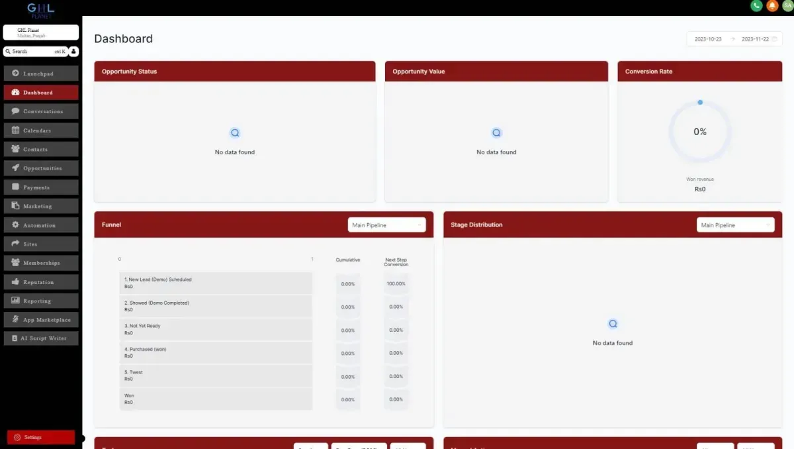Viewport: 794px width, 449px height.
Task: Click the "Funnel" card title
Action: [x=111, y=225]
